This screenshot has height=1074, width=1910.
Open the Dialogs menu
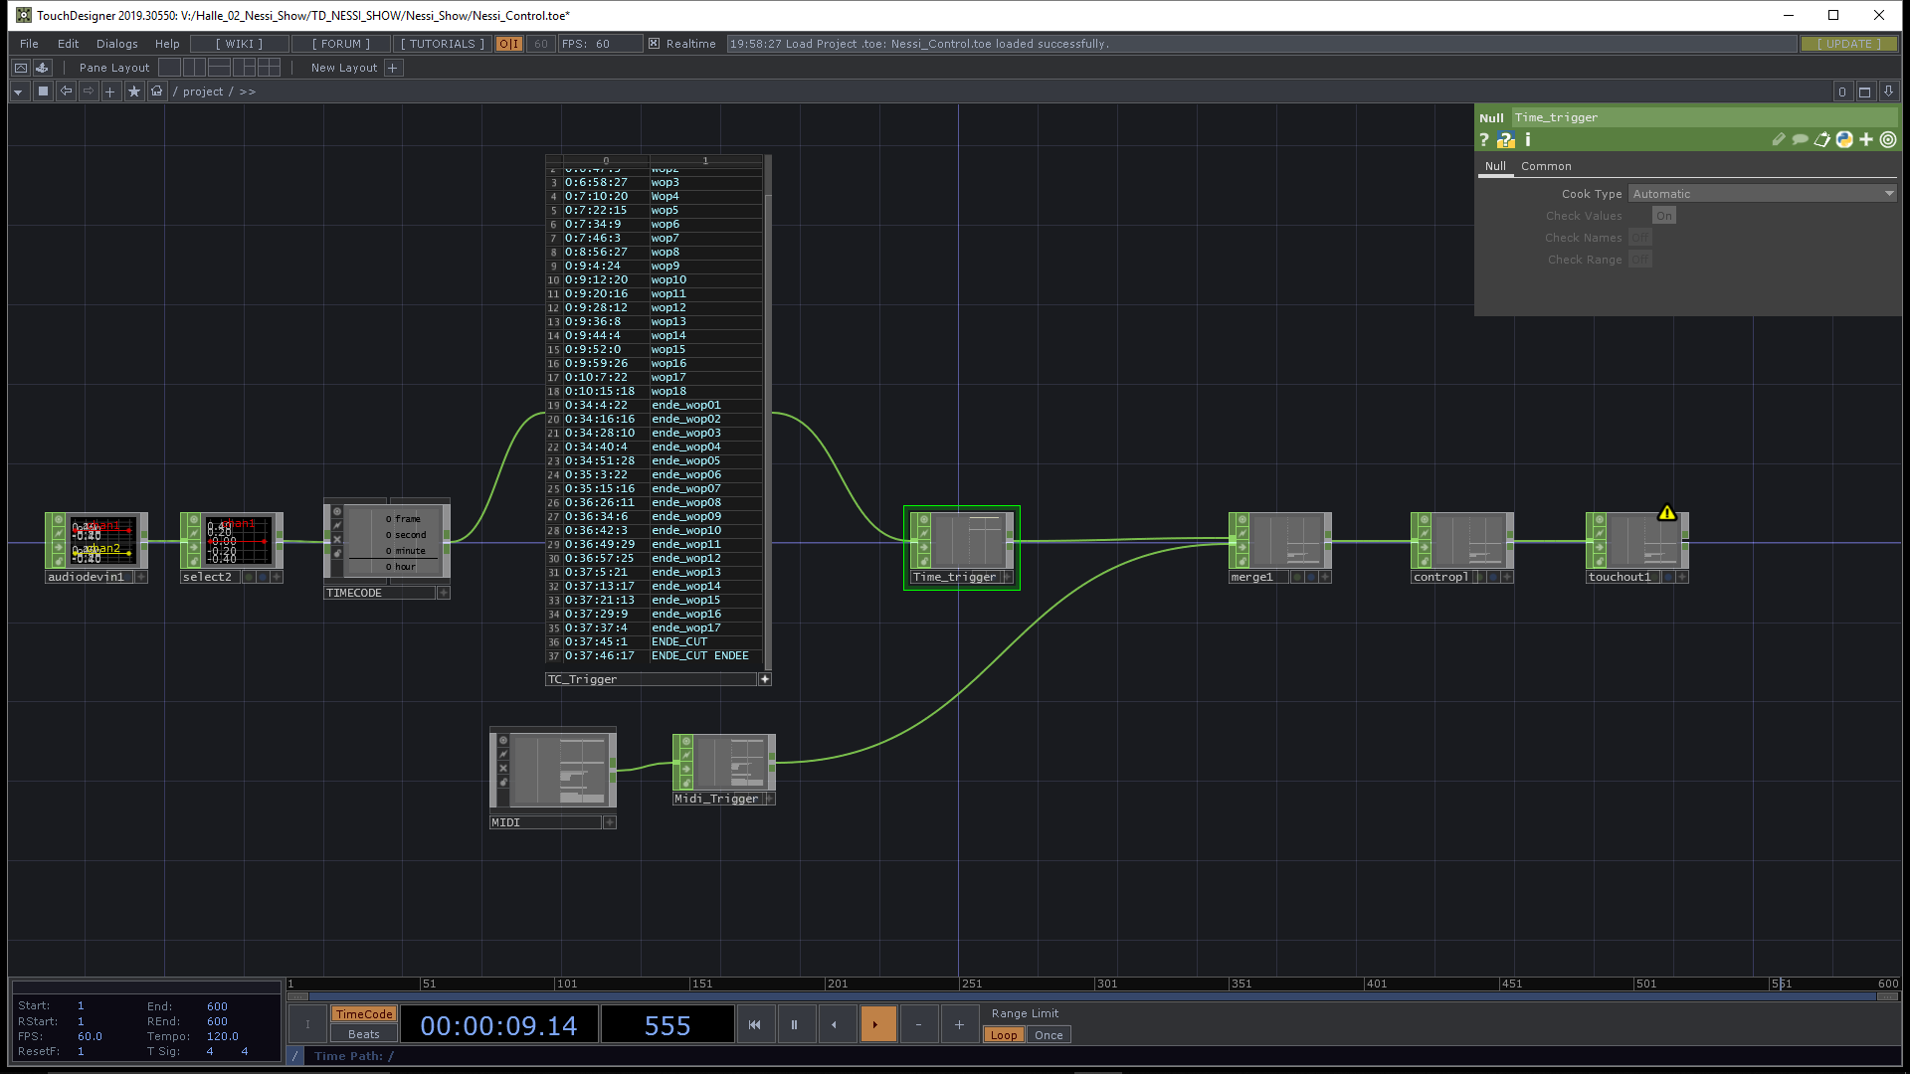(116, 44)
